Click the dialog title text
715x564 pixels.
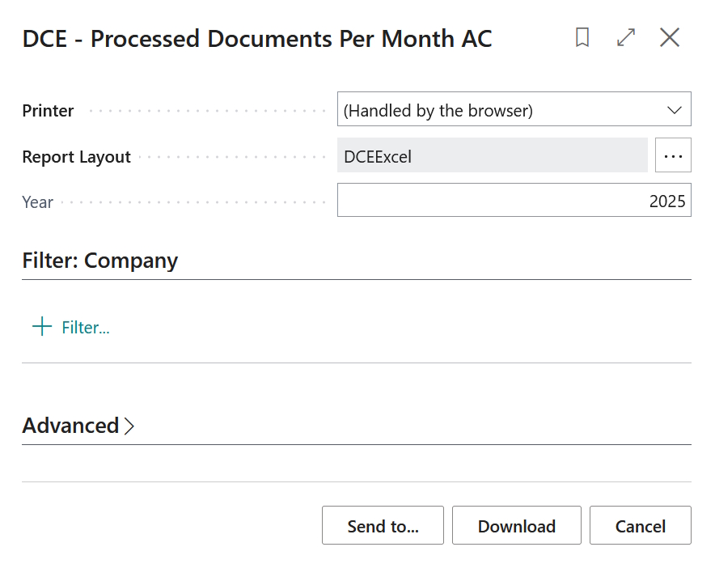click(257, 38)
